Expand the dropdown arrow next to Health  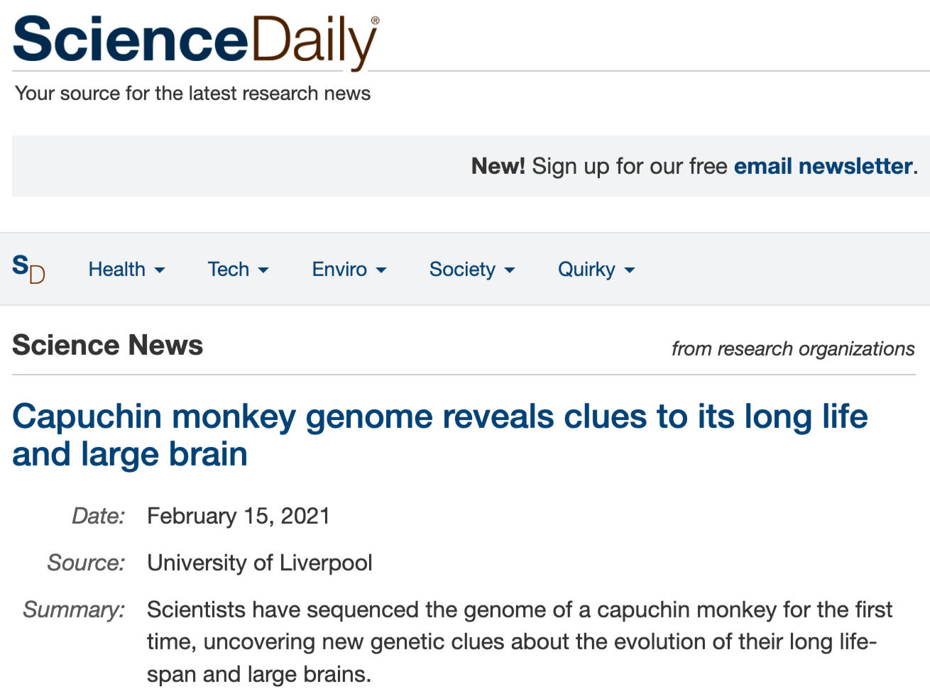pos(160,270)
